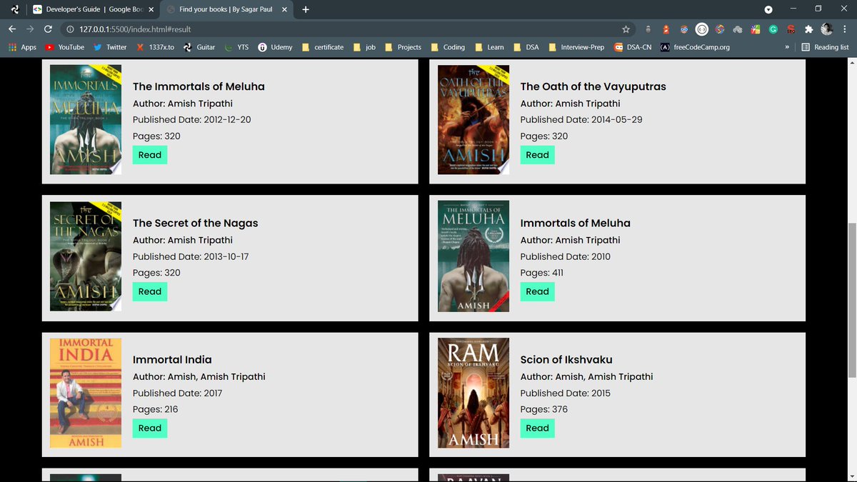Click the Ram Scion of Ikshvaku cover

pyautogui.click(x=473, y=393)
